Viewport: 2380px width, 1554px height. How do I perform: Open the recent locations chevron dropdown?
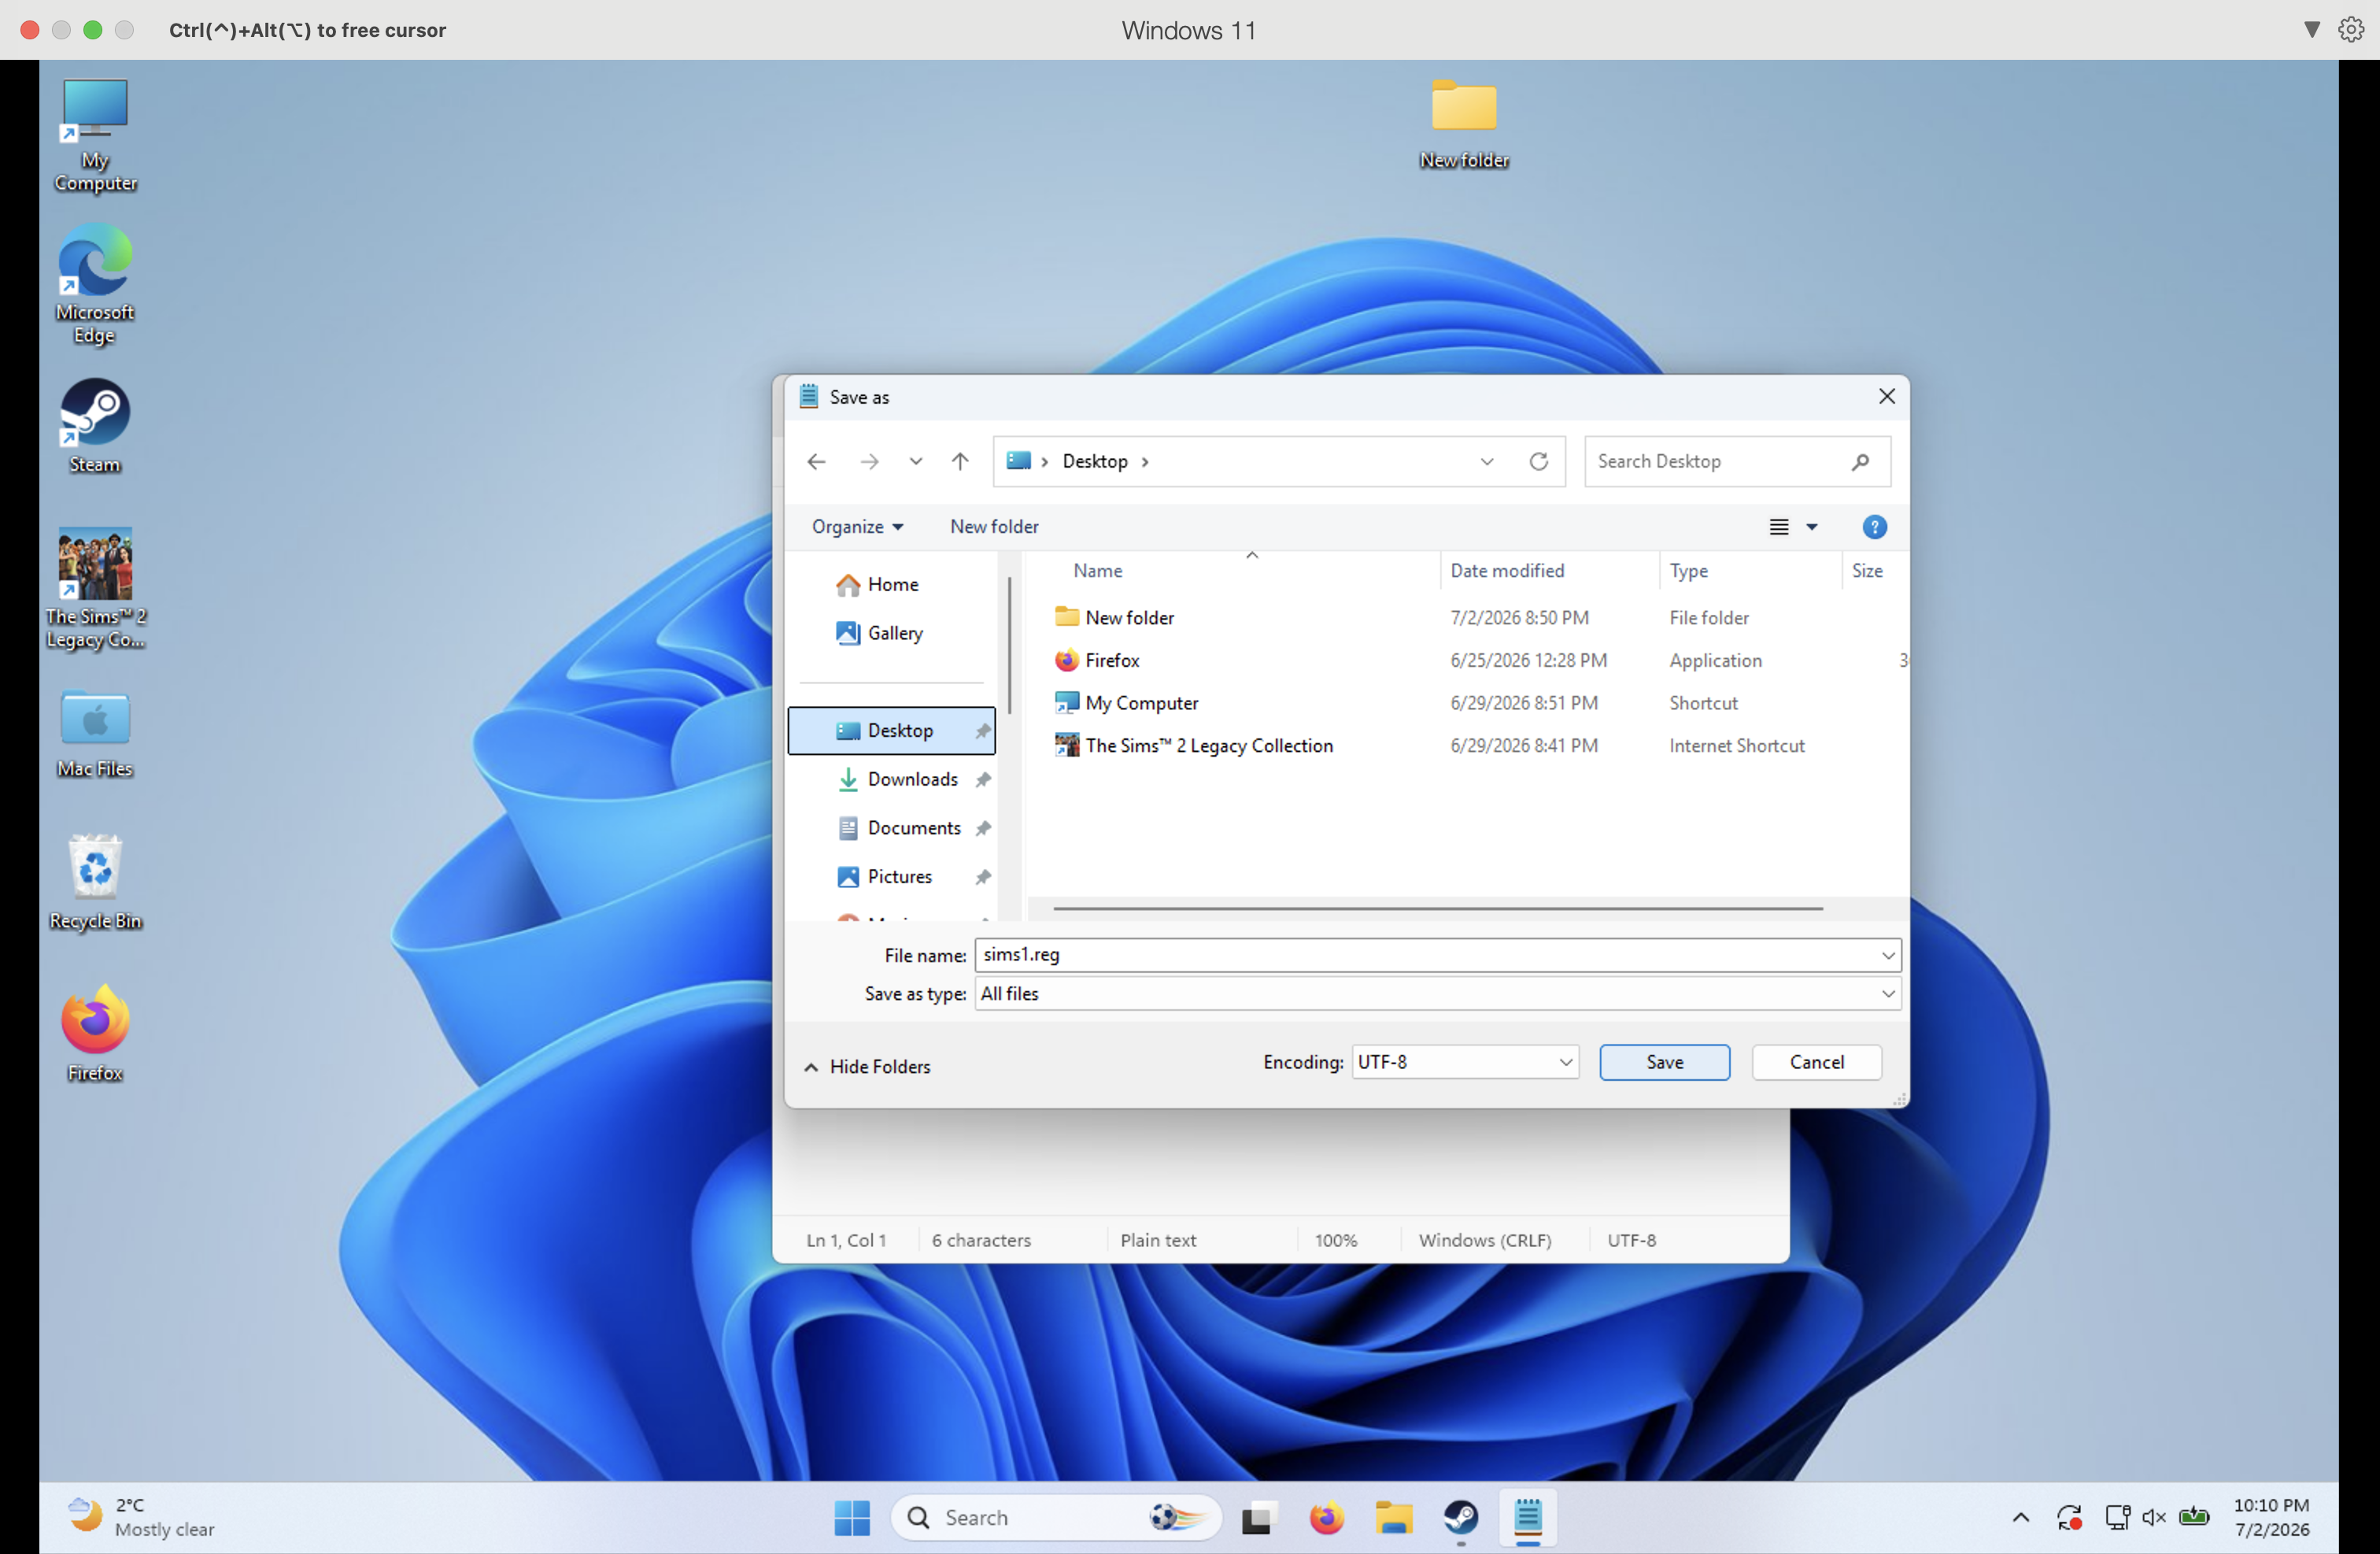(x=915, y=461)
